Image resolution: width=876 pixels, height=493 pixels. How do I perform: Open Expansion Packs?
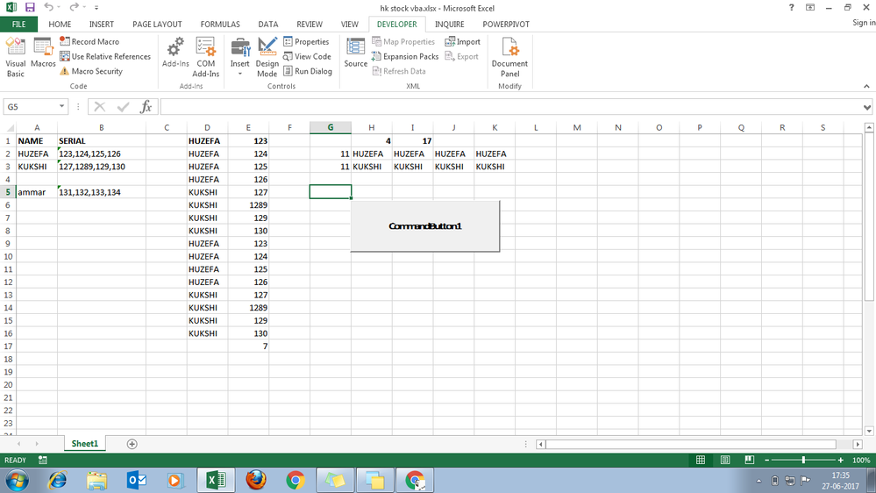405,56
